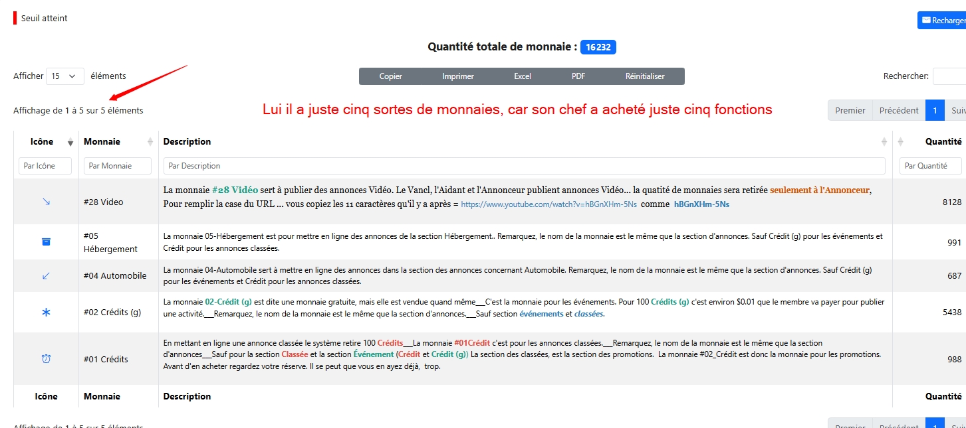Click the alarm clock icon for #01 Crédits
Viewport: 966px width, 428px height.
coord(46,359)
